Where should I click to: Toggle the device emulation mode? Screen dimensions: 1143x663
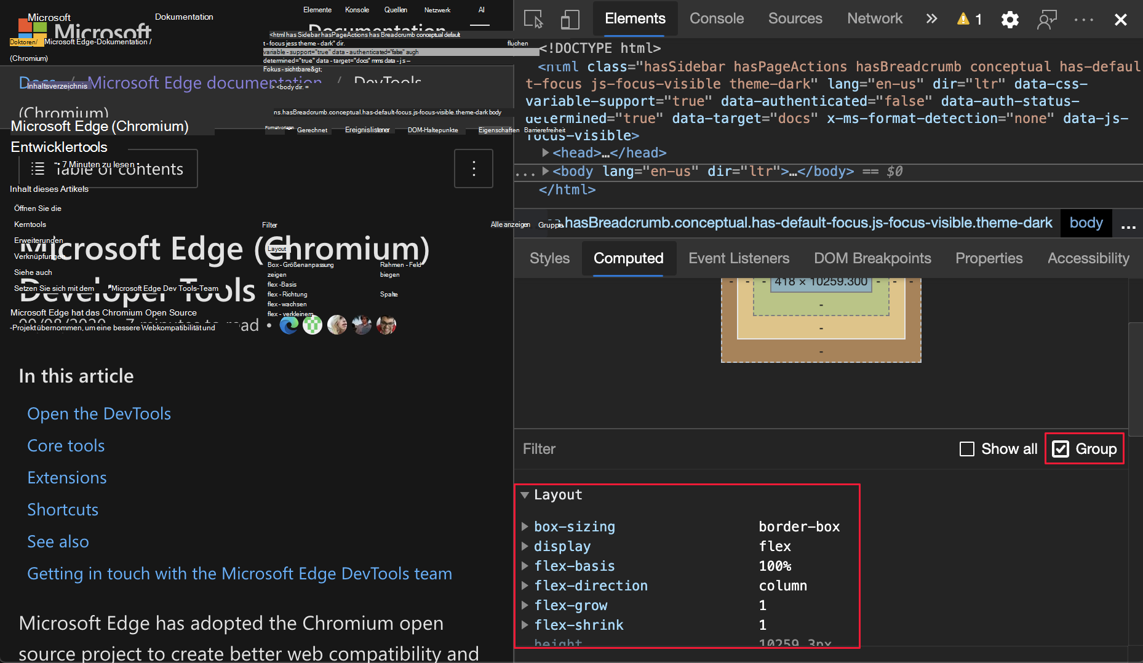pyautogui.click(x=570, y=19)
